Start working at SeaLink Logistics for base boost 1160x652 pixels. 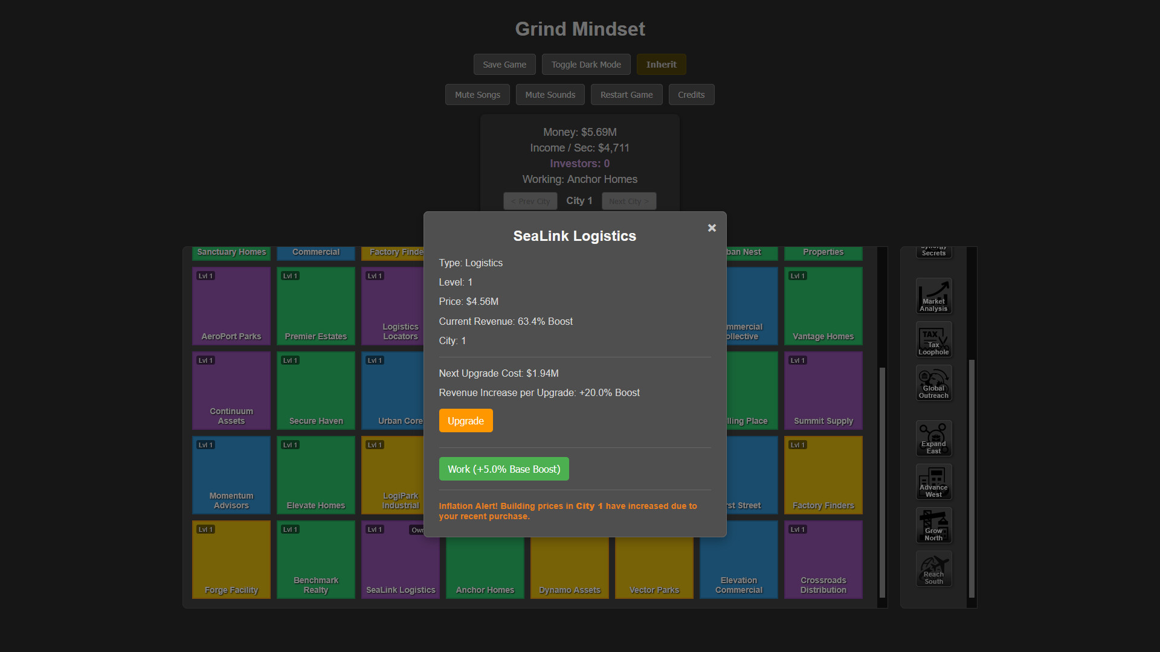pos(504,468)
